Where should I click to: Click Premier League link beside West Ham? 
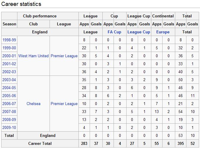(x=64, y=56)
